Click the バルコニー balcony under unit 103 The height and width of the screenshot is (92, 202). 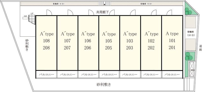(130, 75)
